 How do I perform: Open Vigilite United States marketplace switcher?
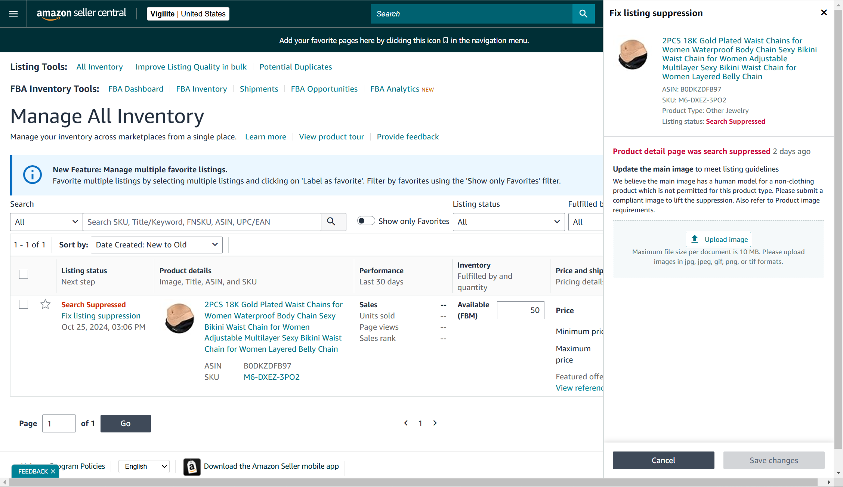point(188,14)
